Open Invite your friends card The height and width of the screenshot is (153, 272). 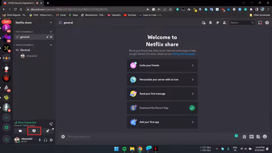click(x=162, y=65)
